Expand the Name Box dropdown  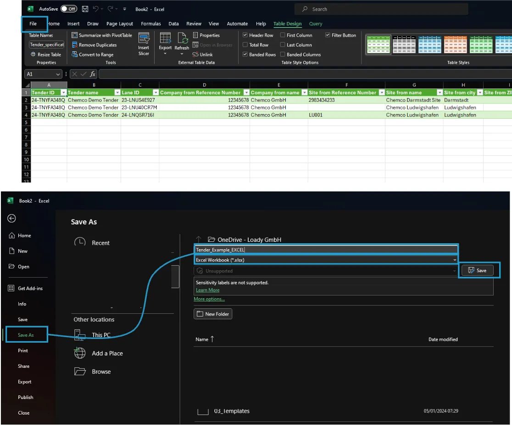(x=58, y=74)
